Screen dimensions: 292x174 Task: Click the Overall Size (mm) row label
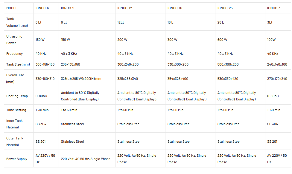[x=15, y=78]
